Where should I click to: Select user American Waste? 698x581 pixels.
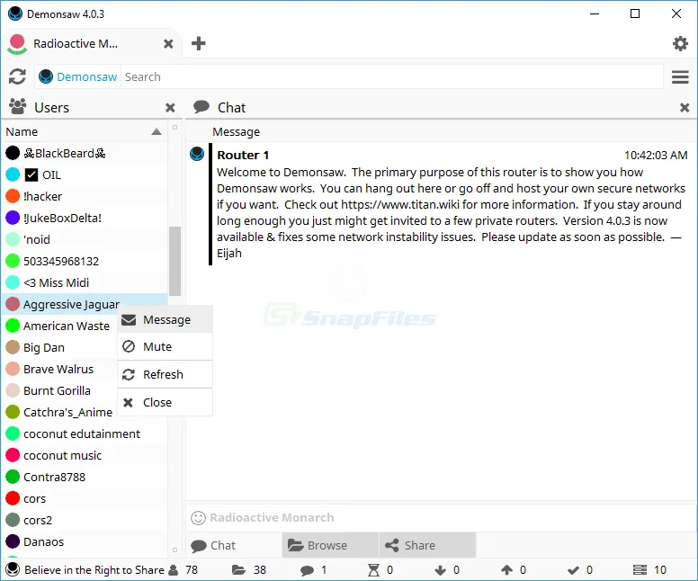pyautogui.click(x=67, y=326)
